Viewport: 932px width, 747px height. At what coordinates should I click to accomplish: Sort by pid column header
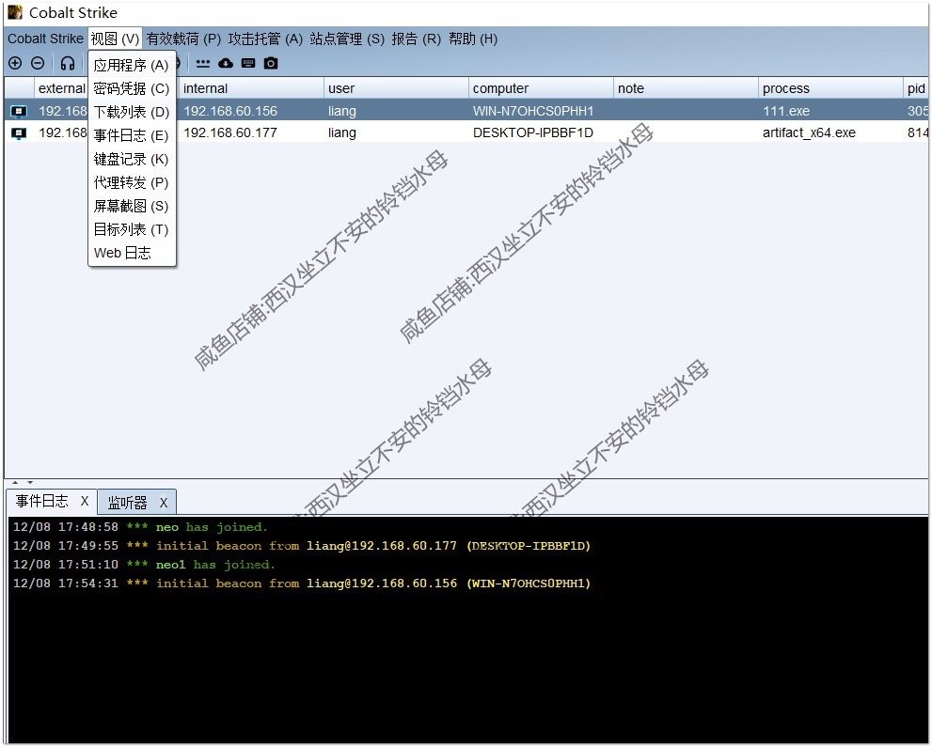tap(916, 88)
